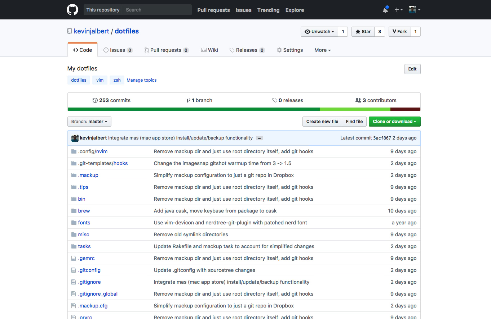The width and height of the screenshot is (491, 319).
Task: Click the dark red language bar segment
Action: tap(406, 109)
